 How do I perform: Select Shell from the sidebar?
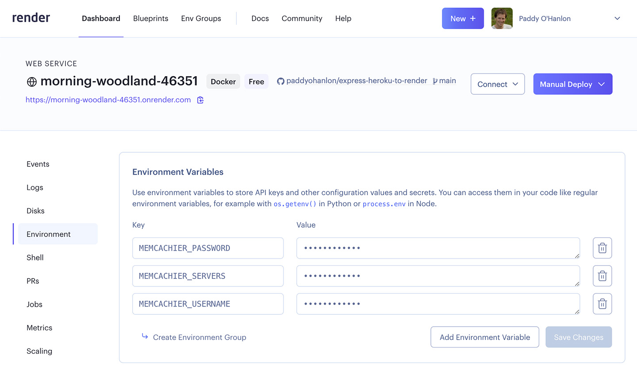tap(35, 257)
